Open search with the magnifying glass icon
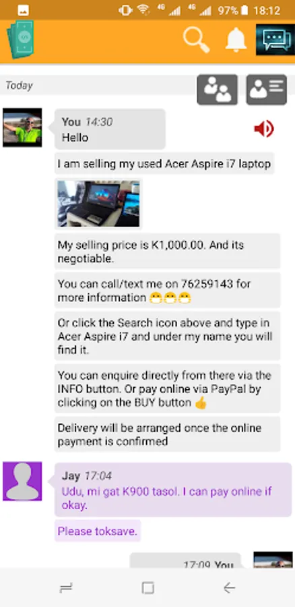 [x=197, y=40]
